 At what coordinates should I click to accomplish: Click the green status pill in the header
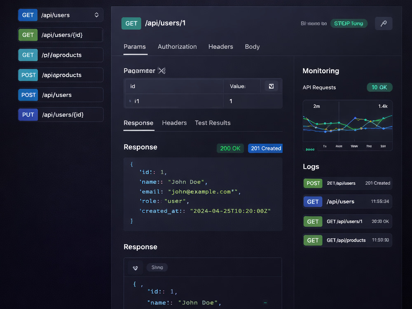coord(349,23)
